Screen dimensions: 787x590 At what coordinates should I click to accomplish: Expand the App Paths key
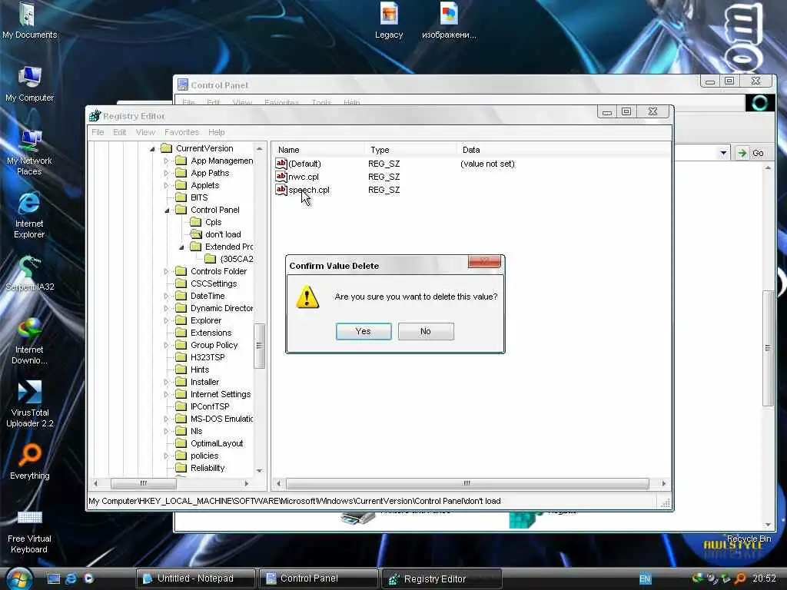[166, 173]
